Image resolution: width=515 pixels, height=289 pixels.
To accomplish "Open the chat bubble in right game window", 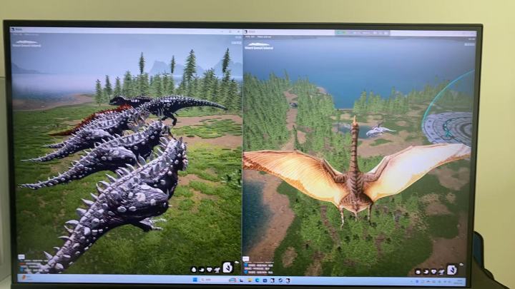I will click(245, 259).
